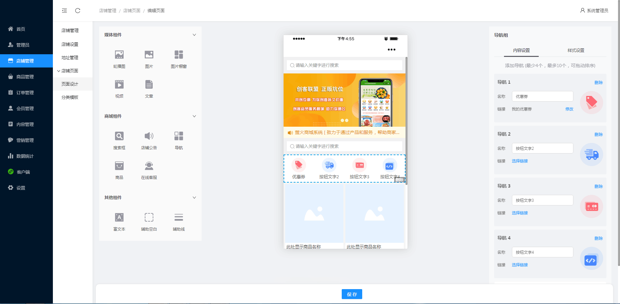
Task: Add the video (视频) component
Action: click(x=119, y=88)
